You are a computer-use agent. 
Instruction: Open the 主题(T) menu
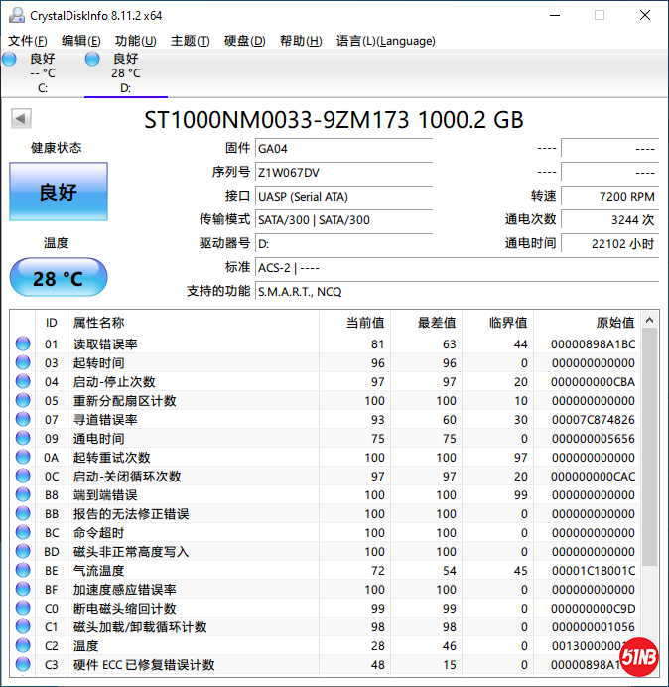pos(190,41)
